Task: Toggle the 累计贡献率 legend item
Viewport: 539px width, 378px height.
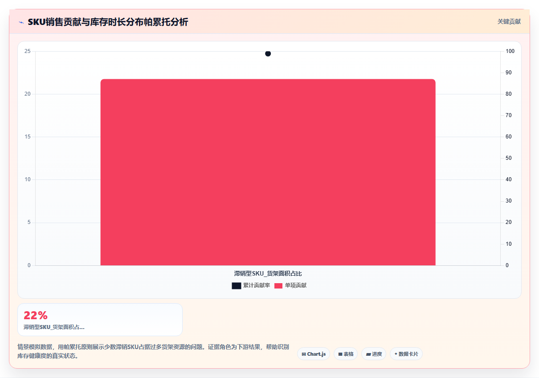Action: [251, 285]
